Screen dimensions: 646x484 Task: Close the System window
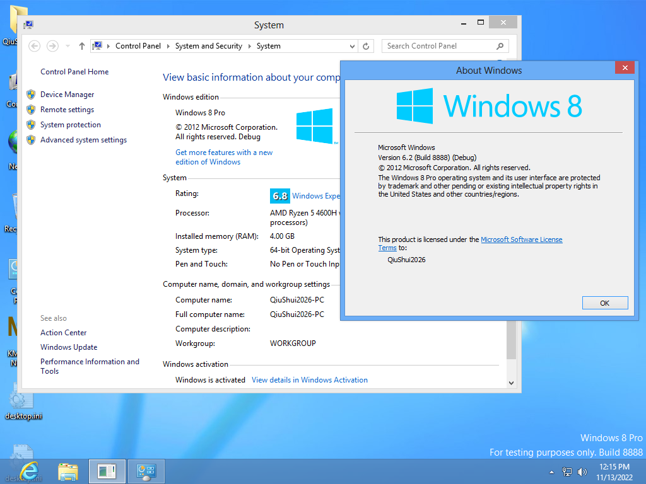(x=503, y=23)
